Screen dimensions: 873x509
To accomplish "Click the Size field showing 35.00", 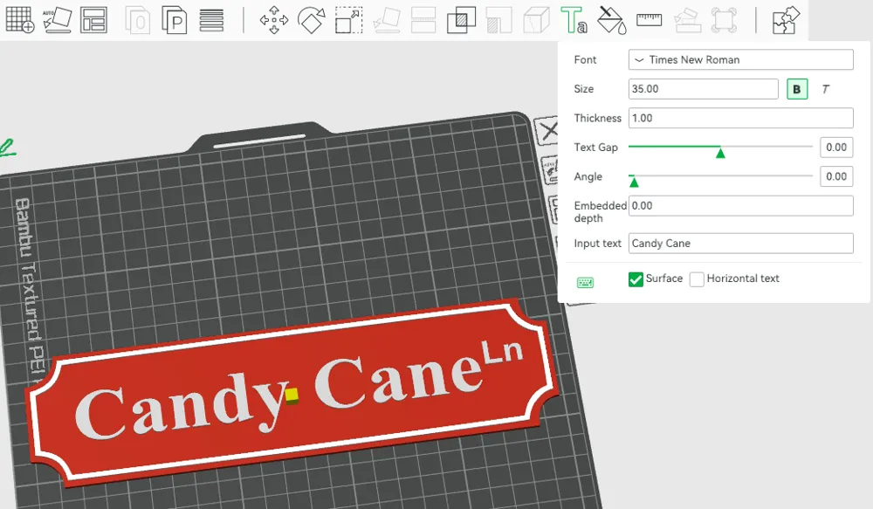I will 703,89.
